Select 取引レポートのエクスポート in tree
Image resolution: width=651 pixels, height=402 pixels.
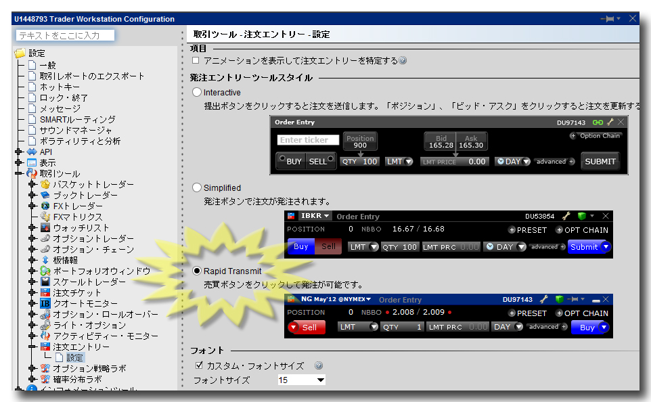tap(92, 76)
